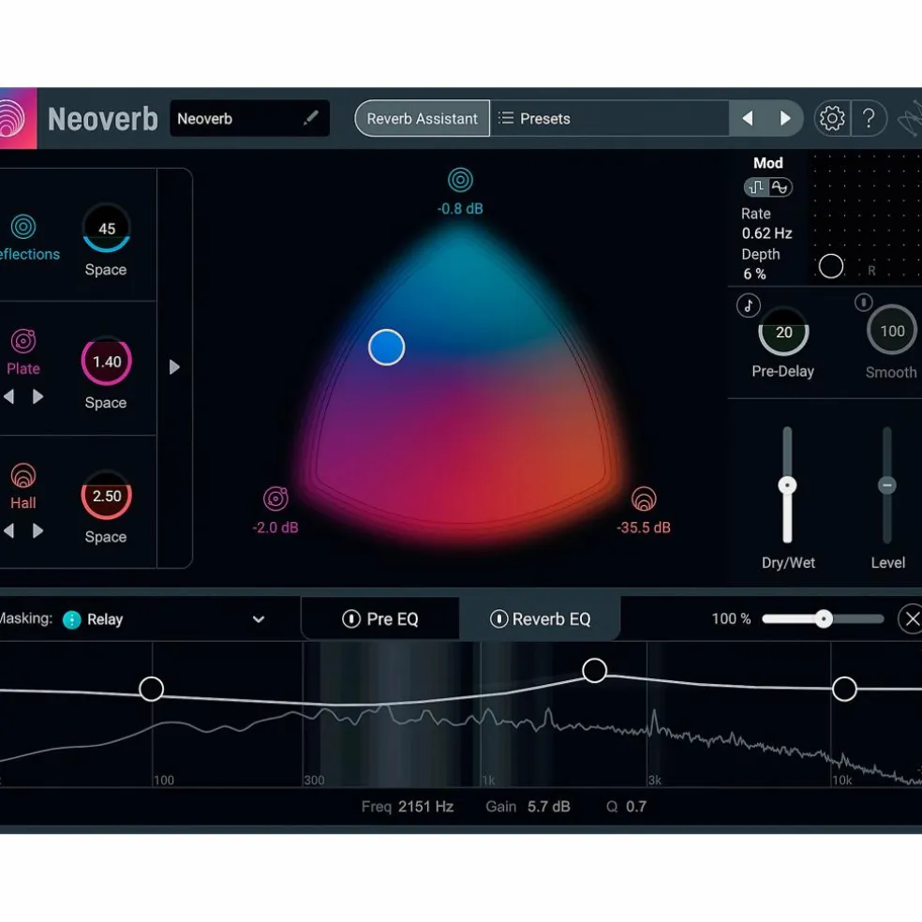This screenshot has width=922, height=922.
Task: Close the EQ panel
Action: [x=912, y=618]
